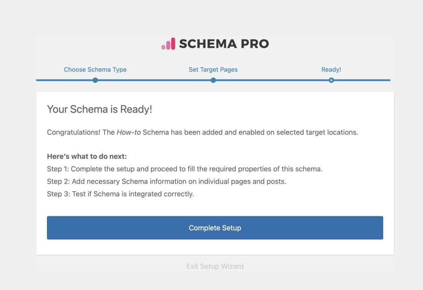The image size is (423, 290).
Task: Click the SCHEMA PRO logo text
Action: point(224,43)
